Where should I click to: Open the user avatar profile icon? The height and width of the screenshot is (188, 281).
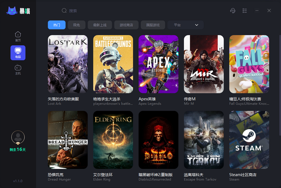coord(18,137)
